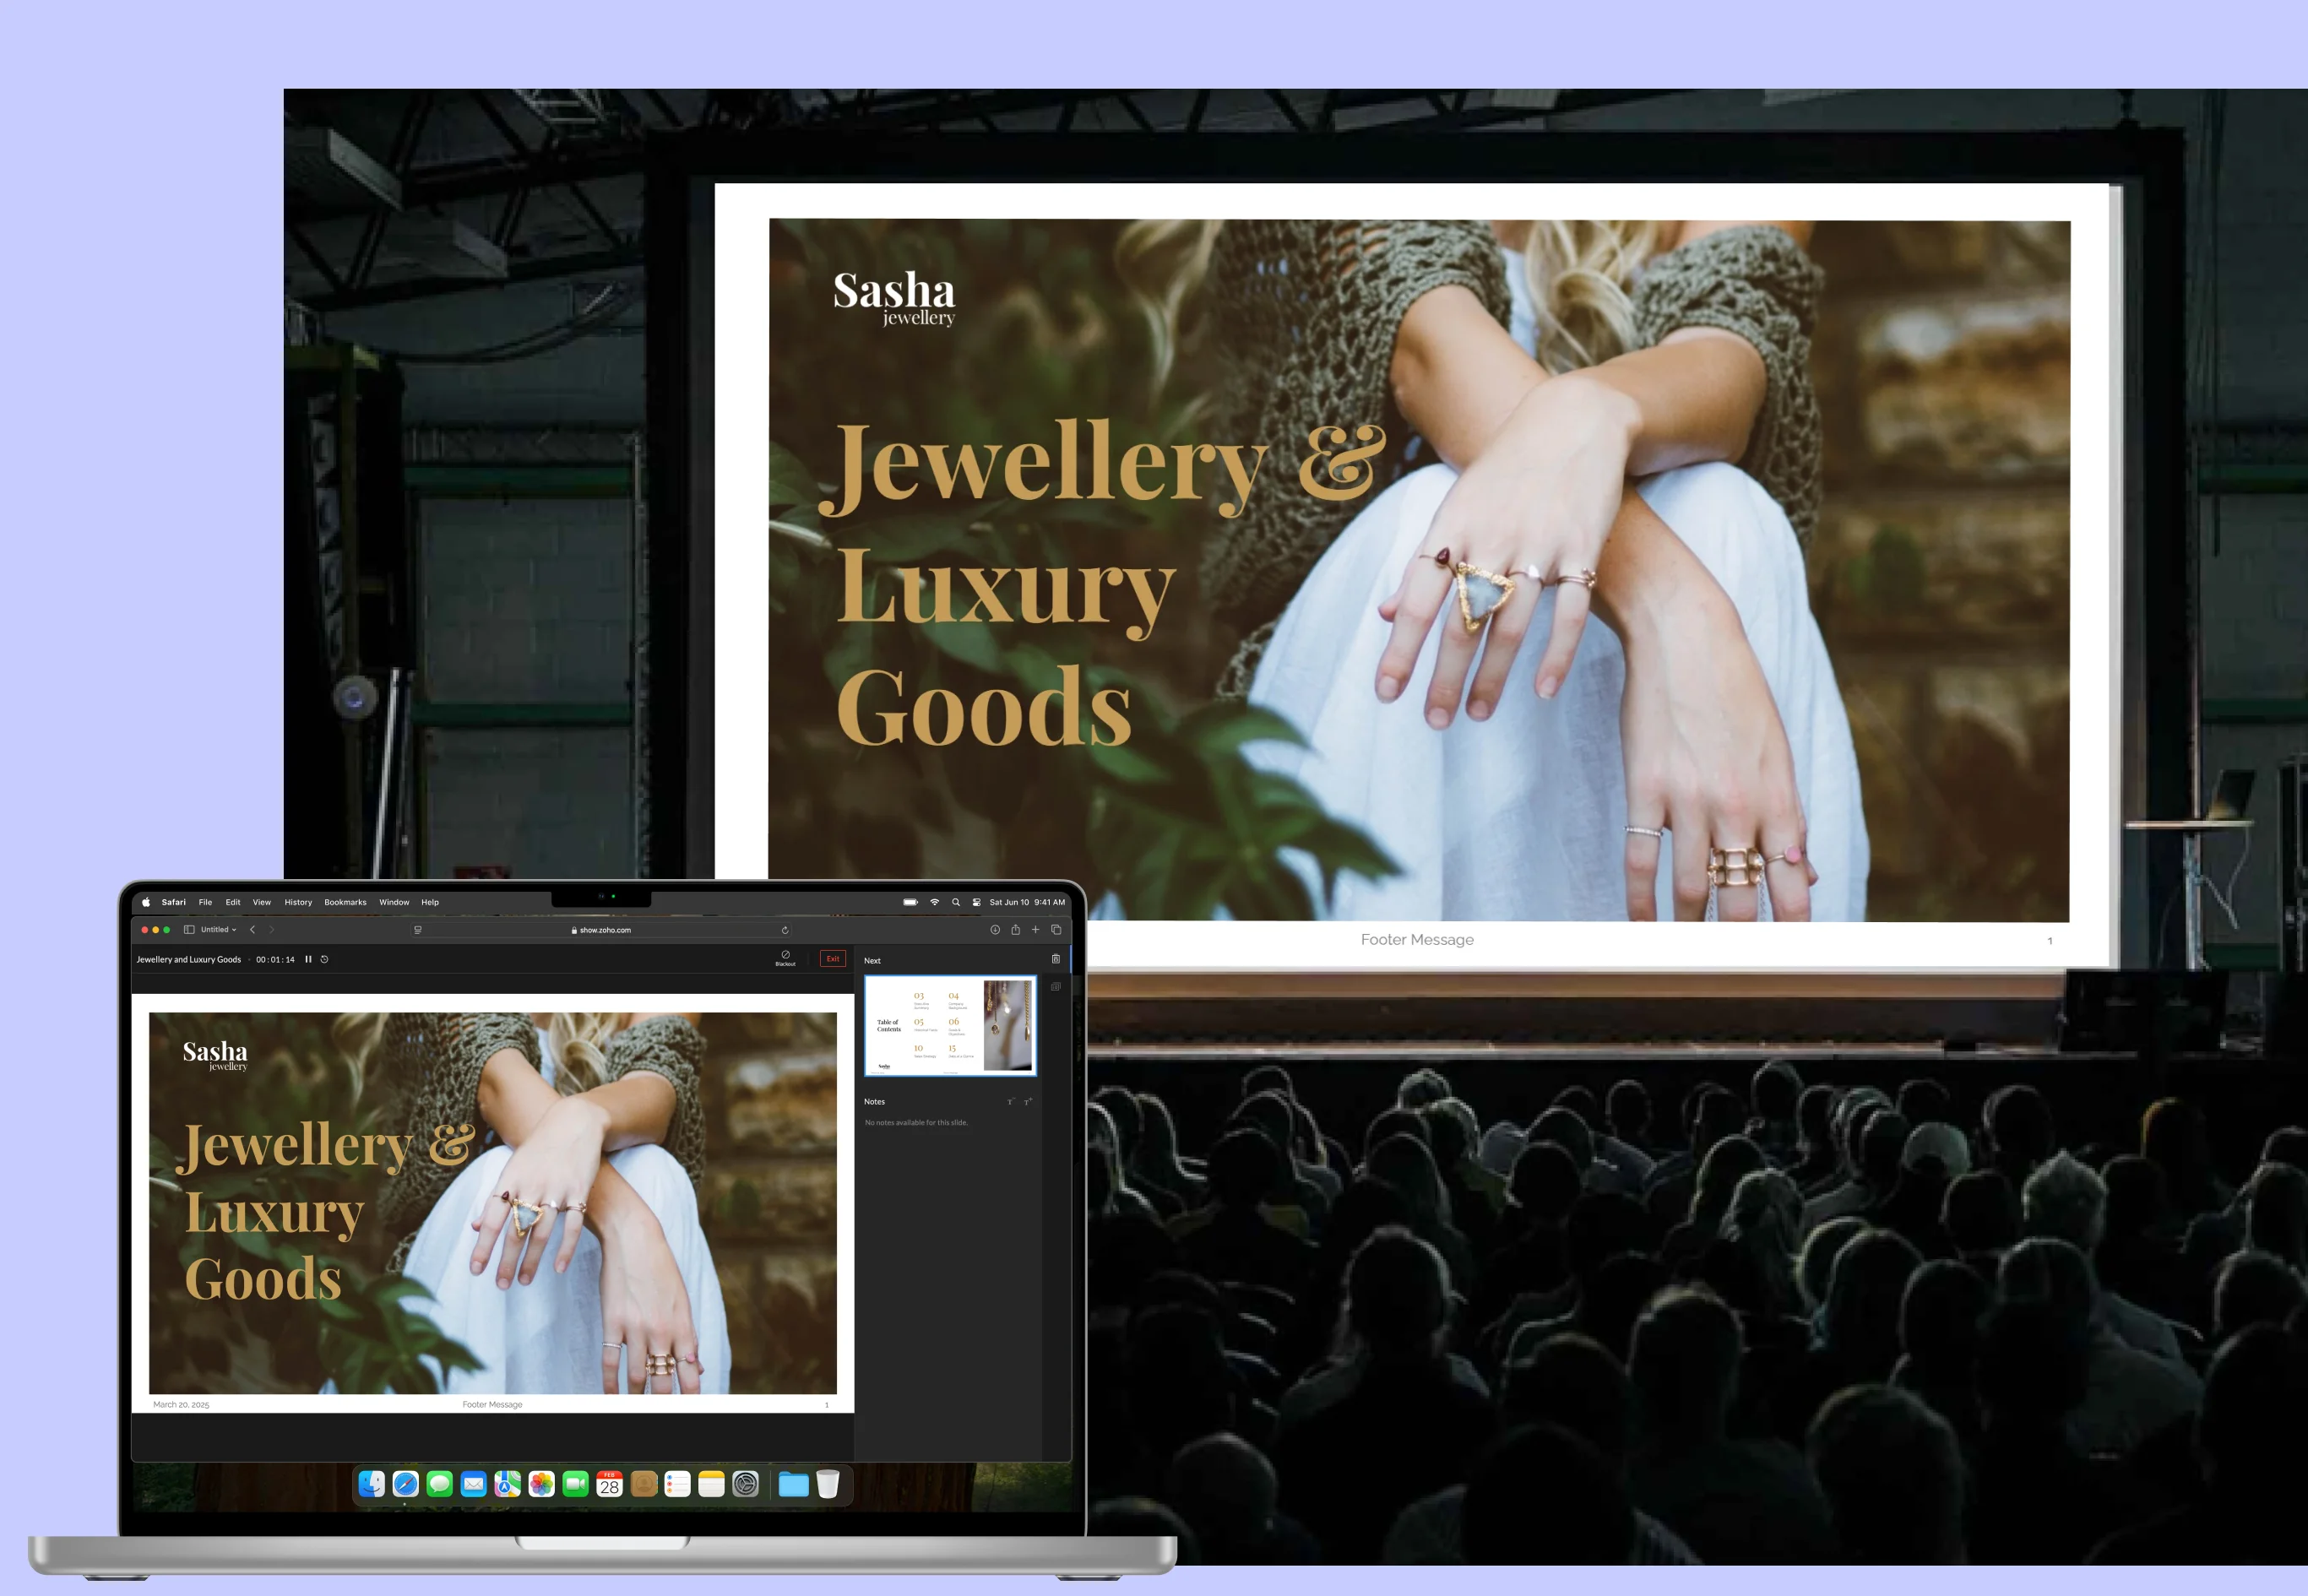Reload the show.zoho.com page

click(x=785, y=930)
